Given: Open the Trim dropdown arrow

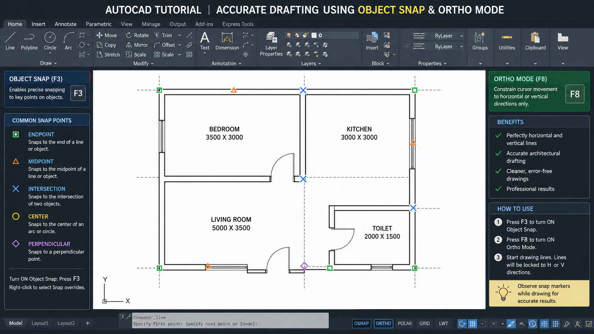Looking at the screenshot, I should pos(179,35).
